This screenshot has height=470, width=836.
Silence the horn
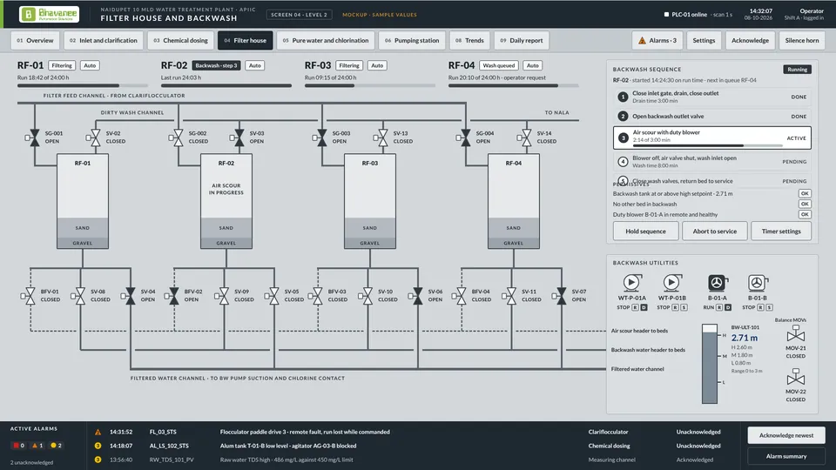(802, 41)
